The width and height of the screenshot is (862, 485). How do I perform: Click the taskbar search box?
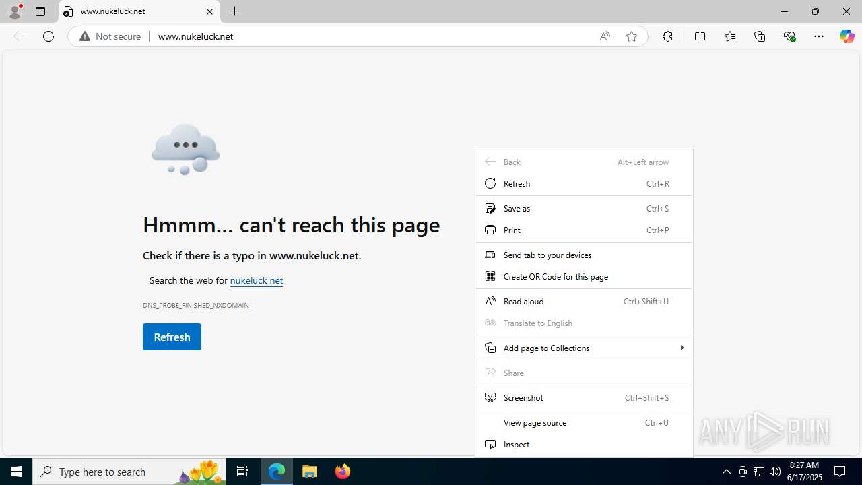[x=129, y=472]
